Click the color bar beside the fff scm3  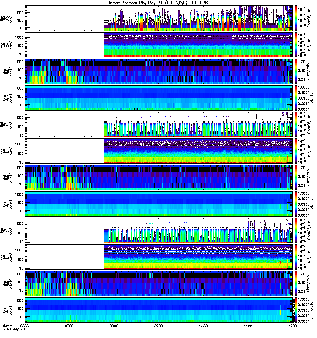click(296, 257)
